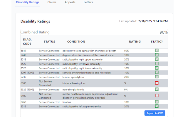
Task: Click the 50% rating for sleep apnea
Action: coord(127,51)
